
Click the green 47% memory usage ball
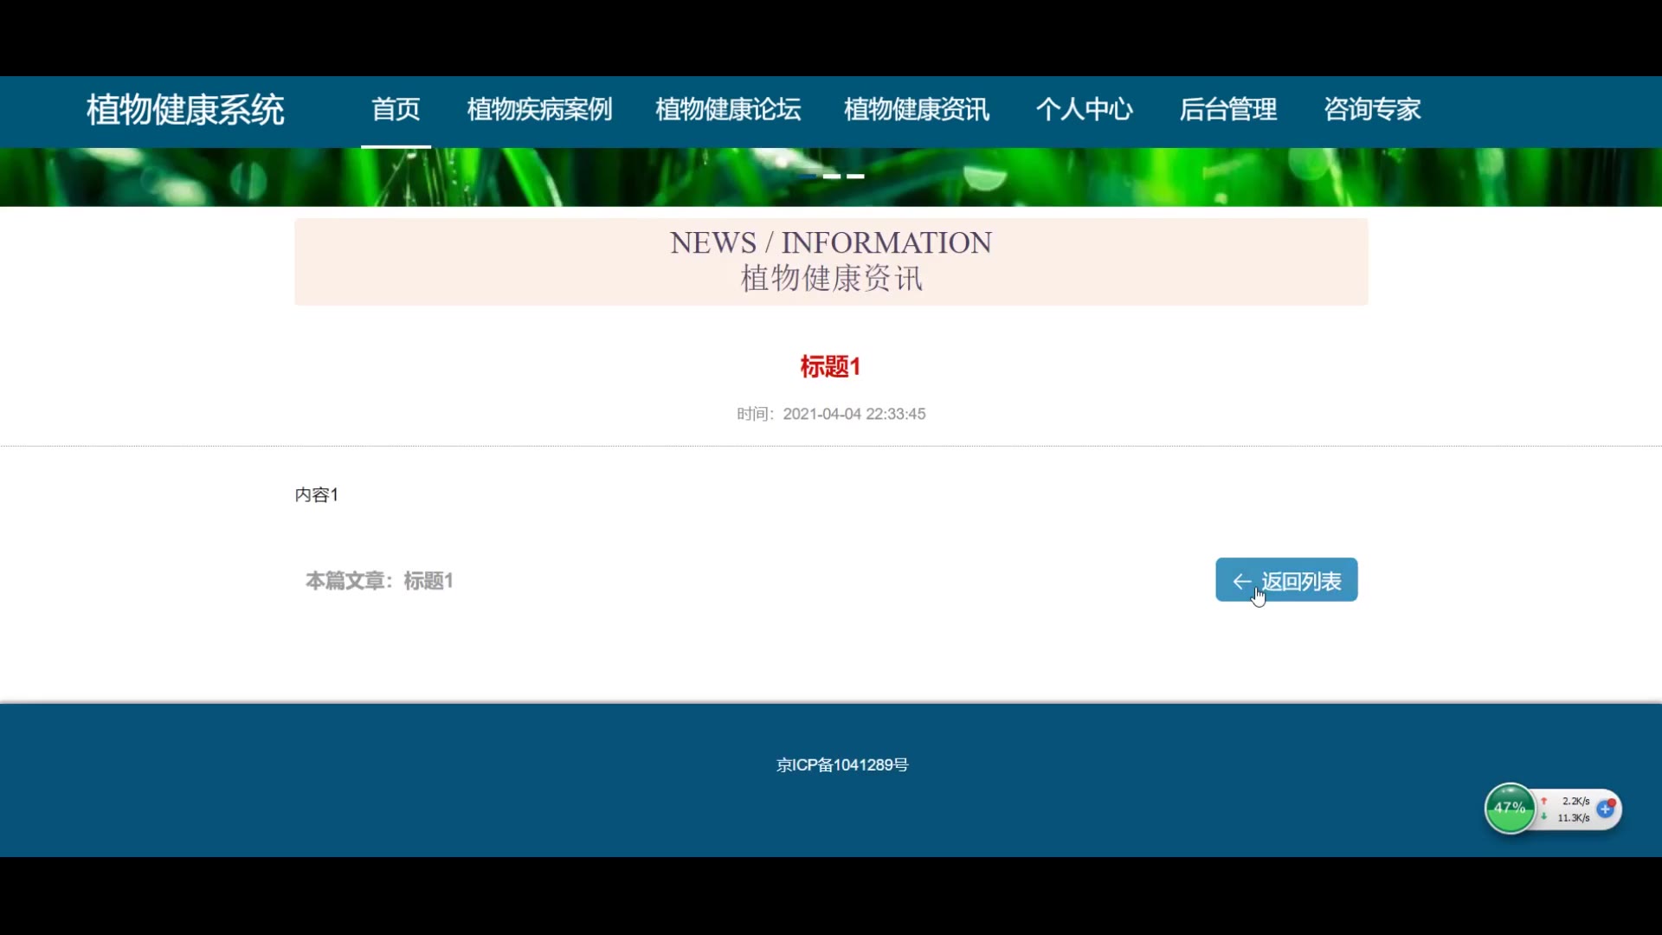click(1510, 809)
